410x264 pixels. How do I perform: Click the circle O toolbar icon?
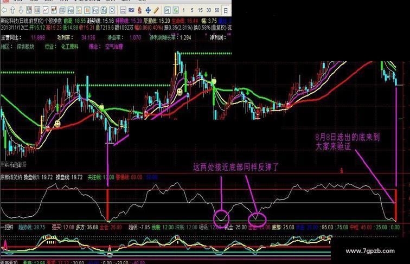pos(112,10)
